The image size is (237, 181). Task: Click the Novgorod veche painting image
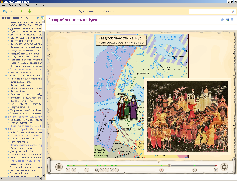(x=188, y=116)
